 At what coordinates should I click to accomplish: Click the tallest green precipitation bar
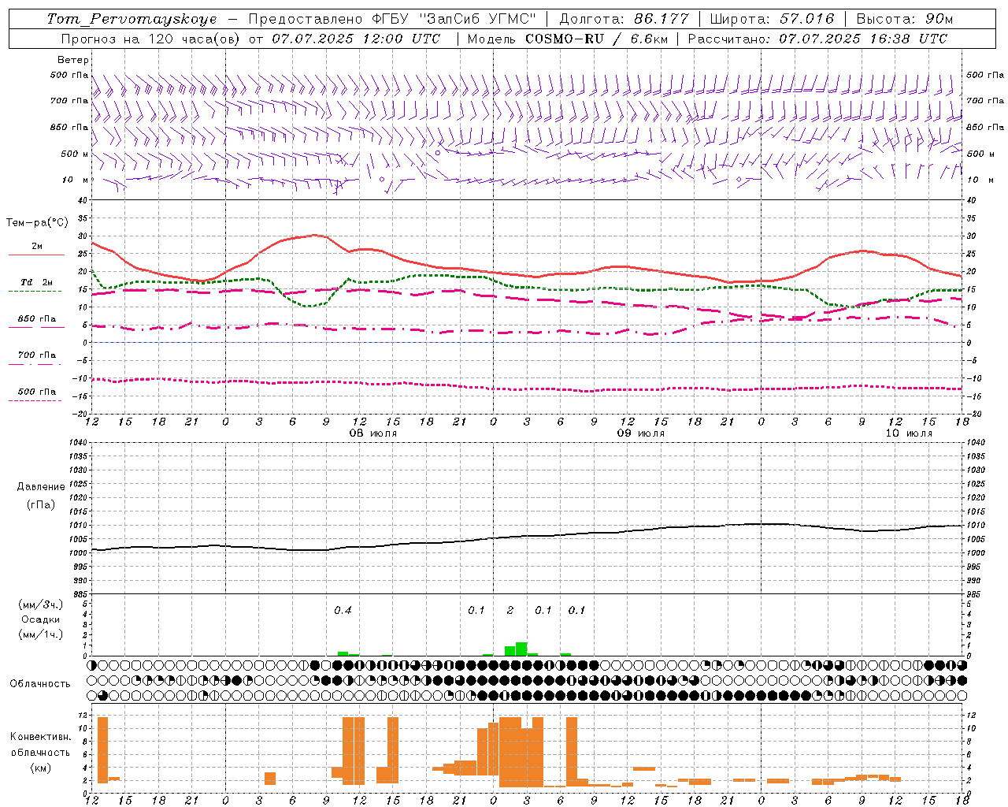(x=521, y=649)
